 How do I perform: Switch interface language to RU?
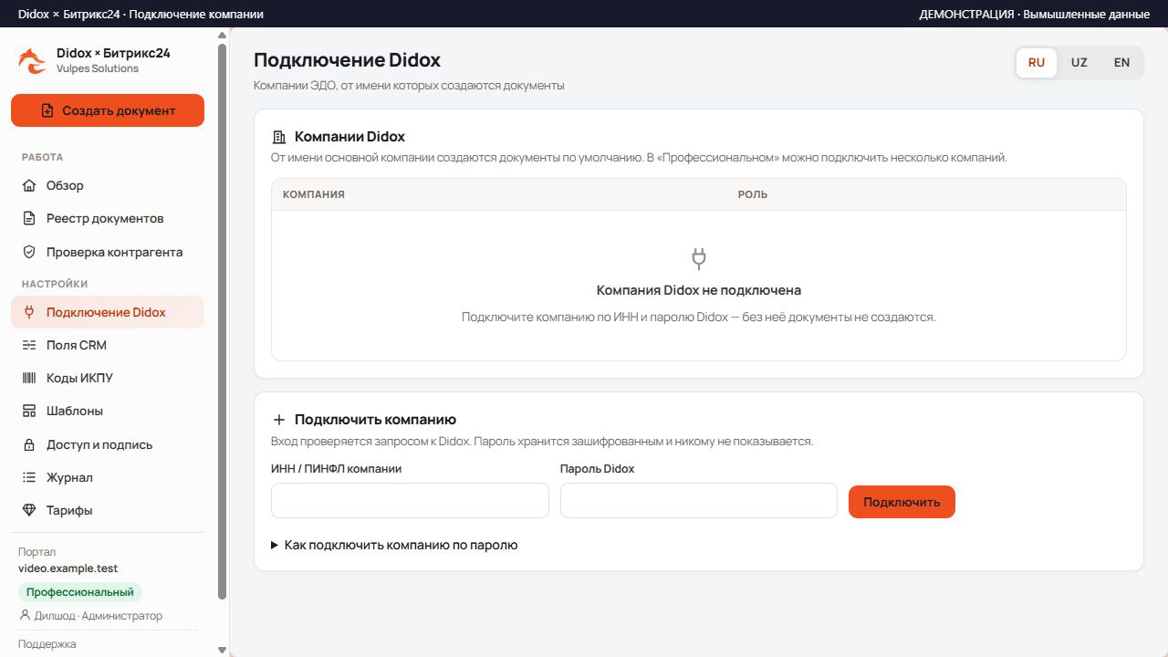point(1037,63)
